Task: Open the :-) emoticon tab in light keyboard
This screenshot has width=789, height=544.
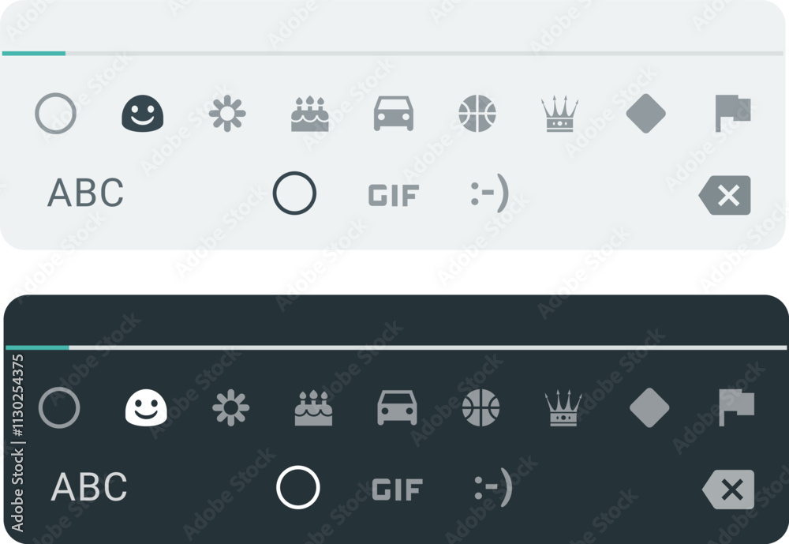Action: point(490,193)
